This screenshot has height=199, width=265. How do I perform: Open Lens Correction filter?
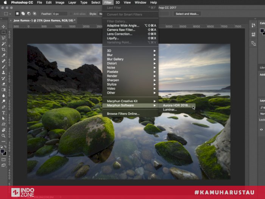(131, 34)
